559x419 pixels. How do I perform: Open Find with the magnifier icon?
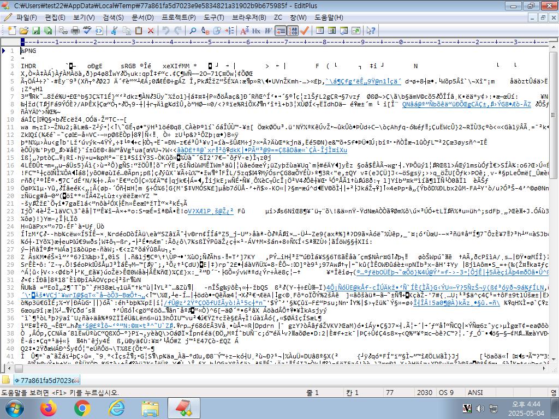(193, 31)
